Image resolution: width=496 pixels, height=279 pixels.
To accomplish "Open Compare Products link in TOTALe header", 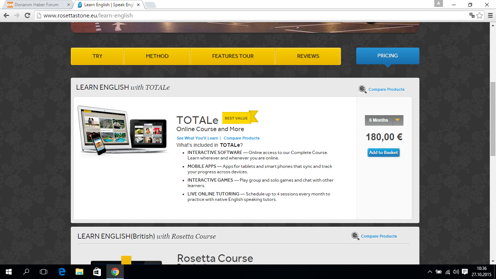I will (x=386, y=89).
